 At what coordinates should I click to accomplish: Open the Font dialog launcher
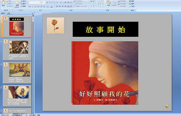pyautogui.click(x=54, y=10)
